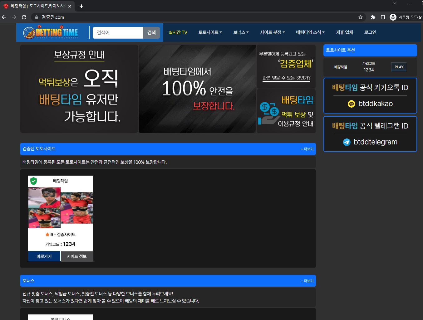The image size is (423, 320).
Task: Open the 공식 카카오톡 ID box
Action: [370, 95]
